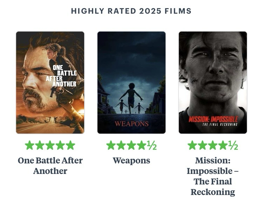Screen dimensions: 263x209
Task: Click the first star under the Mission: Impossible poster
Action: (193, 145)
